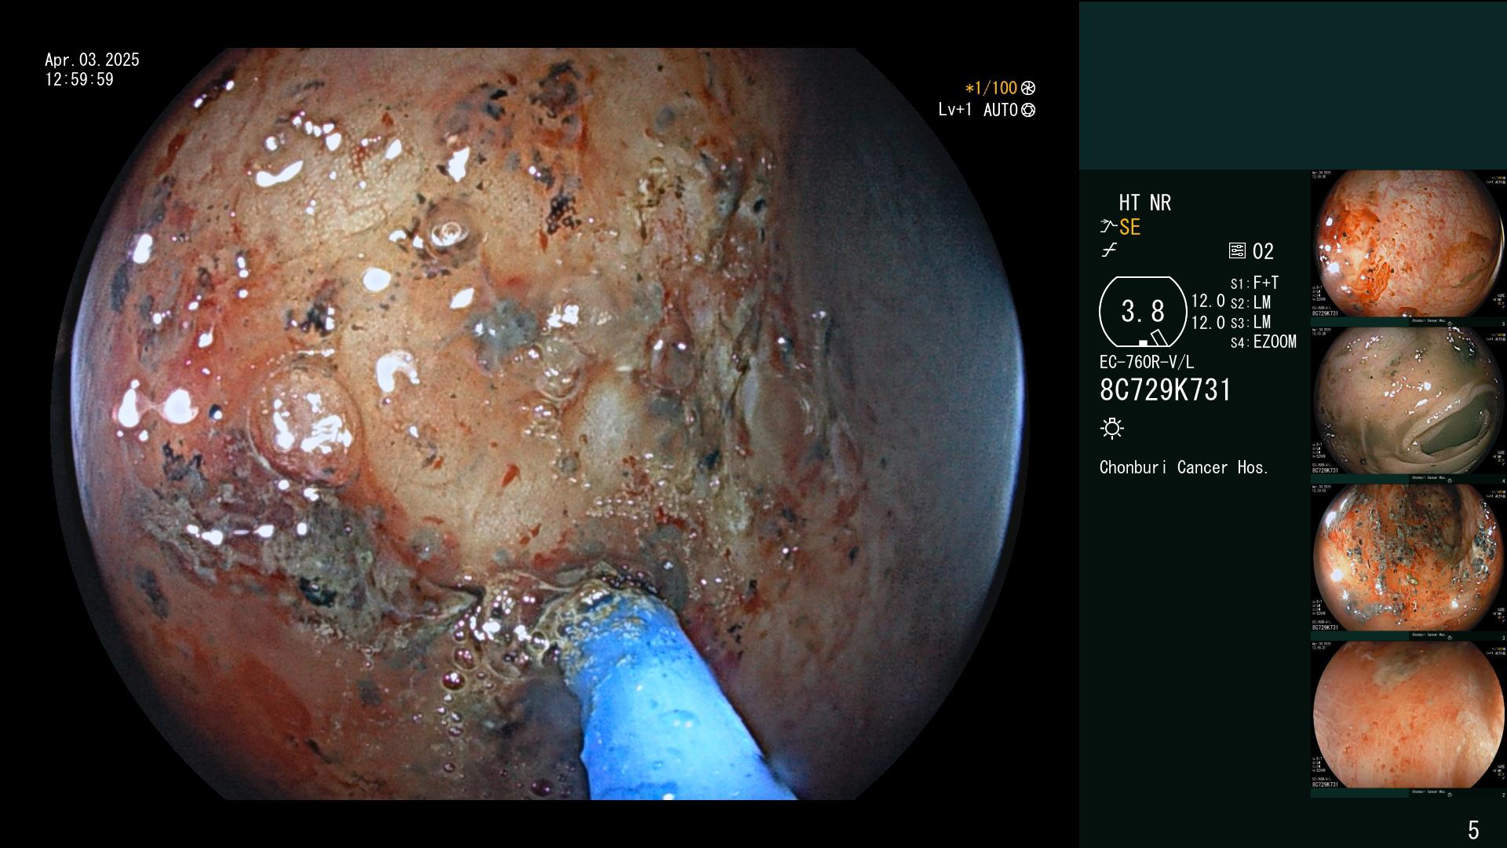The image size is (1507, 848).
Task: Click the scope model EC-760R-V/L
Action: click(1147, 363)
